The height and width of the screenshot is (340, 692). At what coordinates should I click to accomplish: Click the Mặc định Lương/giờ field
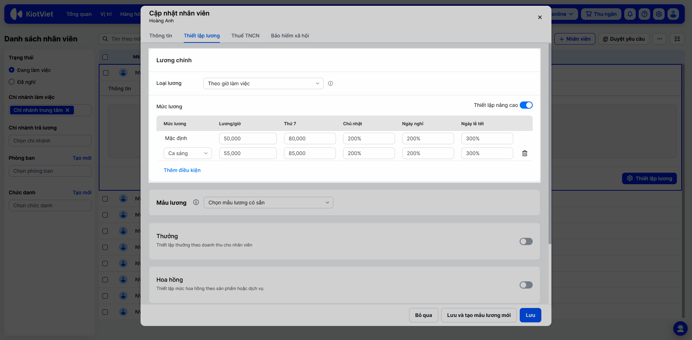[x=248, y=139]
